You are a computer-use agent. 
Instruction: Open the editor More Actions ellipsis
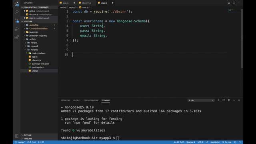click(x=239, y=3)
